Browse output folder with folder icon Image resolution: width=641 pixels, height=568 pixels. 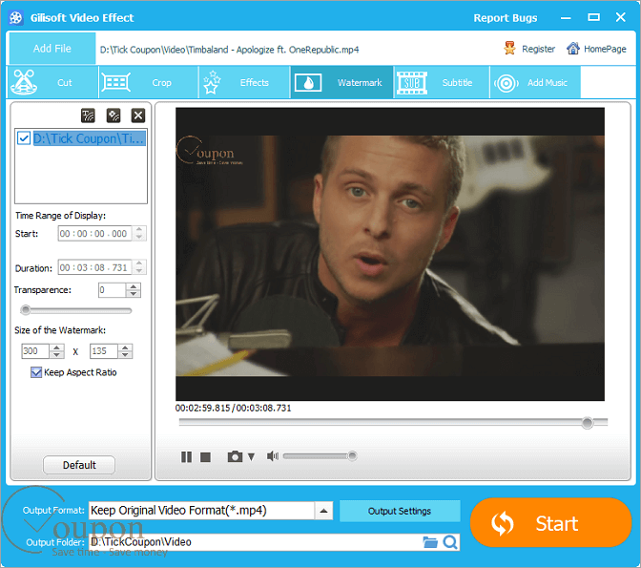[x=429, y=542]
